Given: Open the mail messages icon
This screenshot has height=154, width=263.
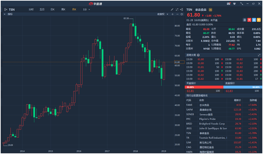Looking at the screenshot, I should point(229,4).
